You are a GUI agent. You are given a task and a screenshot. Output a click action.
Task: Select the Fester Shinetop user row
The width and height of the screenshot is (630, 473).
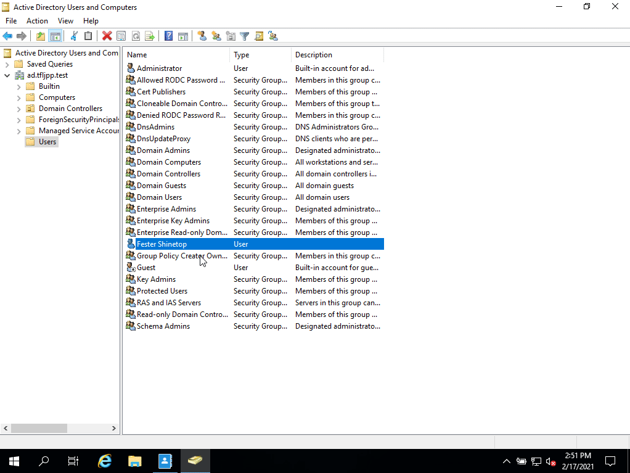[x=255, y=244]
